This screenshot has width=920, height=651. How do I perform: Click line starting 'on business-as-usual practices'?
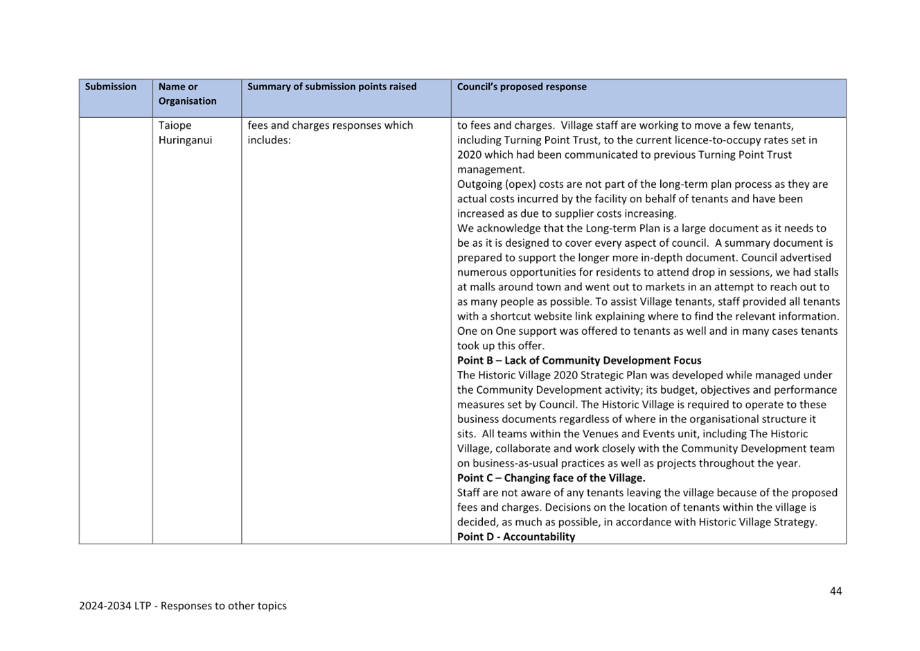628,463
